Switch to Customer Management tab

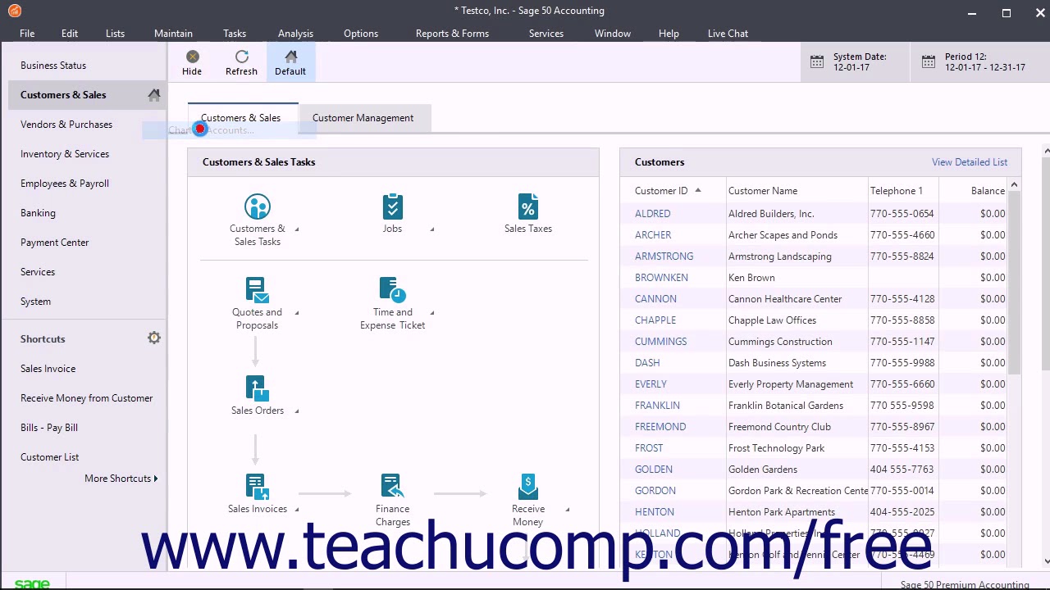coord(363,118)
